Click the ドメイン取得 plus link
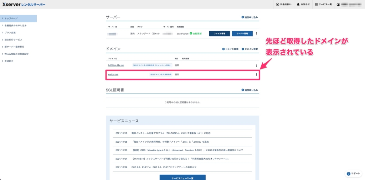365x180 pixels. [223, 48]
